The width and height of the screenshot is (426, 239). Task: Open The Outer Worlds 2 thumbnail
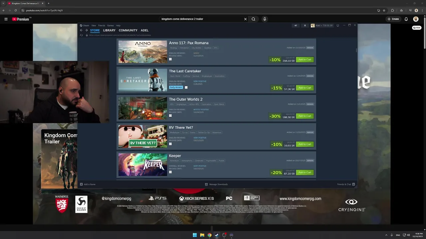point(143,108)
